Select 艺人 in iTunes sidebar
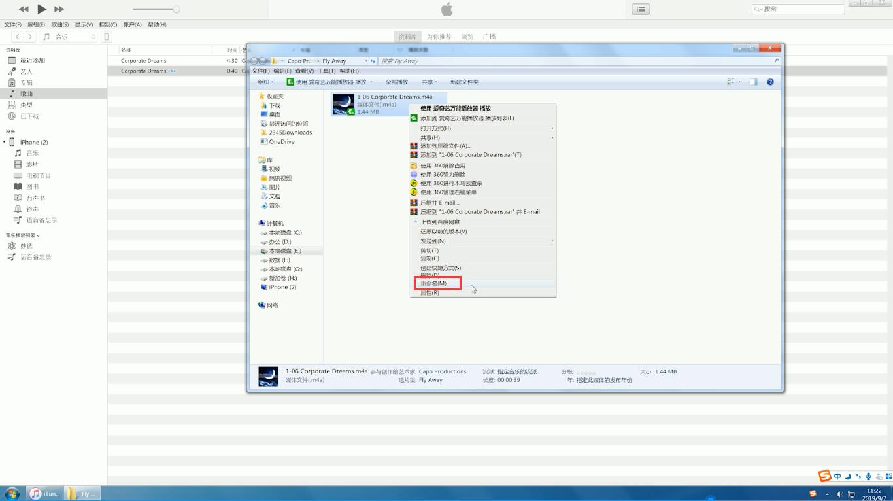Image resolution: width=893 pixels, height=501 pixels. tap(26, 71)
